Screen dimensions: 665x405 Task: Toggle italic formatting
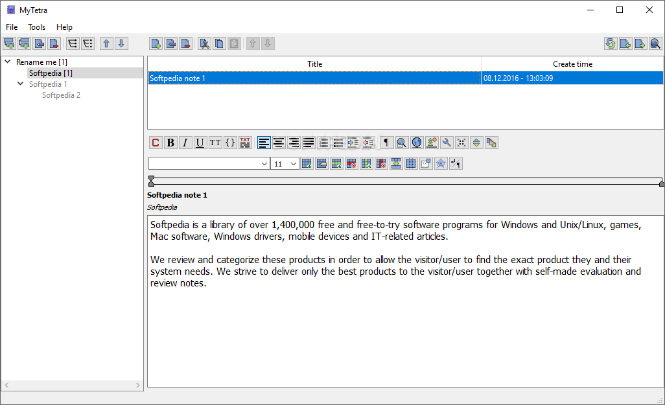(x=185, y=143)
